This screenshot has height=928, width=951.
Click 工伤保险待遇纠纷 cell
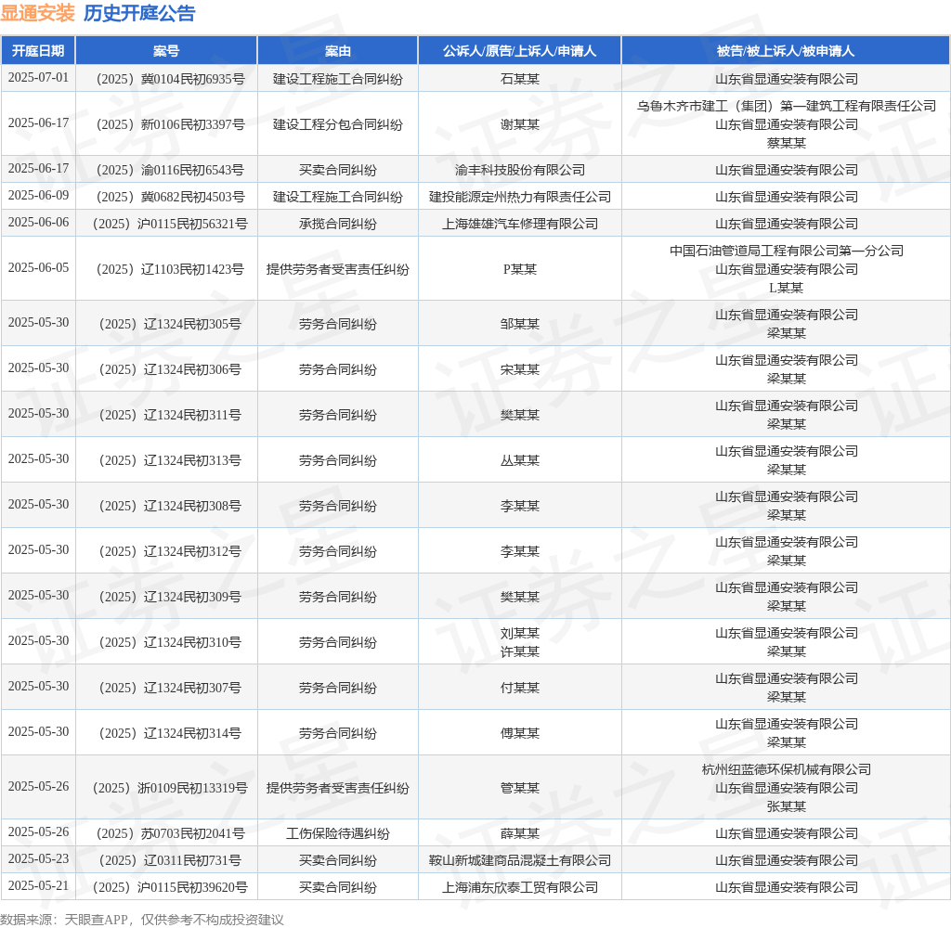click(x=338, y=833)
